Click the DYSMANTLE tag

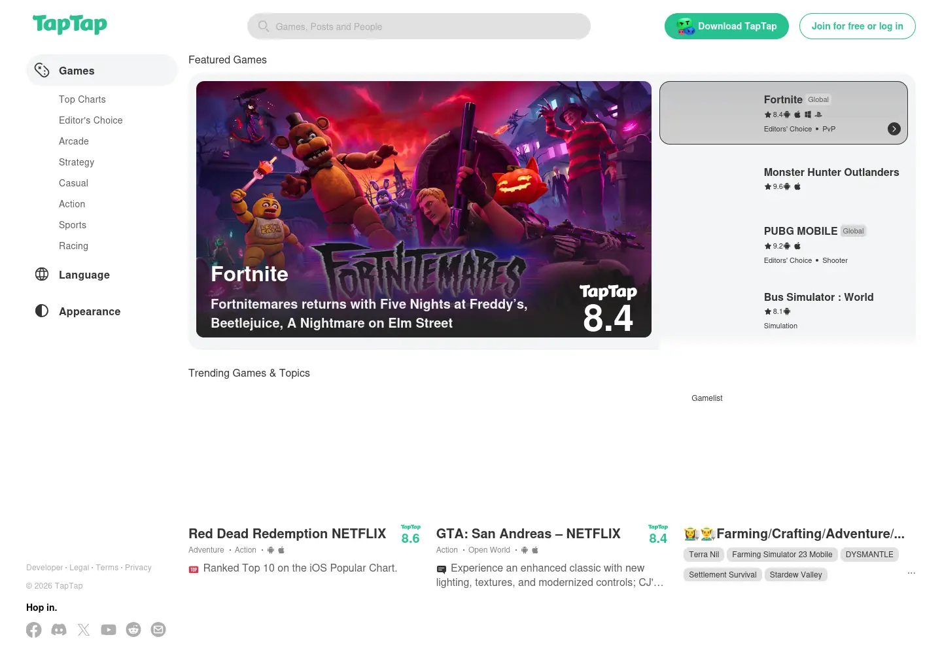tap(869, 555)
